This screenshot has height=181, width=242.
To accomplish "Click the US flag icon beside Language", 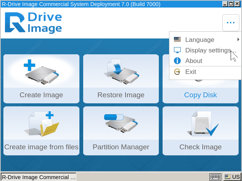I will (x=177, y=40).
